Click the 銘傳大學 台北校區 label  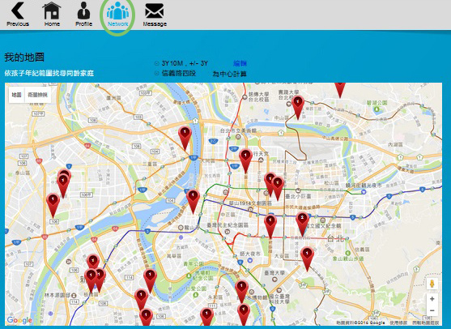[x=259, y=96]
